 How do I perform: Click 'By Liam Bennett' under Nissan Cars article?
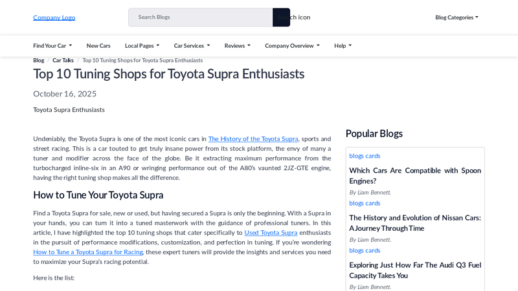[x=370, y=240]
